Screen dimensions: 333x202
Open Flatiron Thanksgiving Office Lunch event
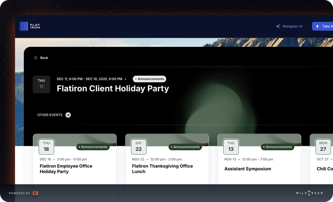pyautogui.click(x=162, y=169)
